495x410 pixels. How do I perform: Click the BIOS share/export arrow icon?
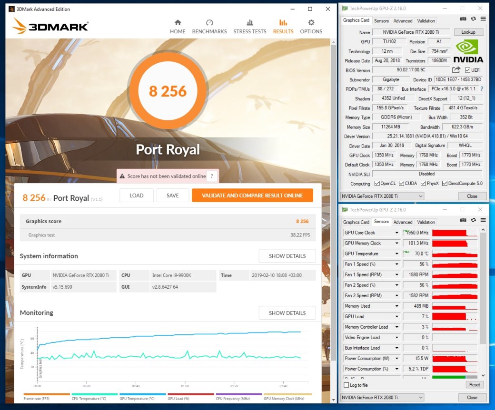tap(456, 70)
